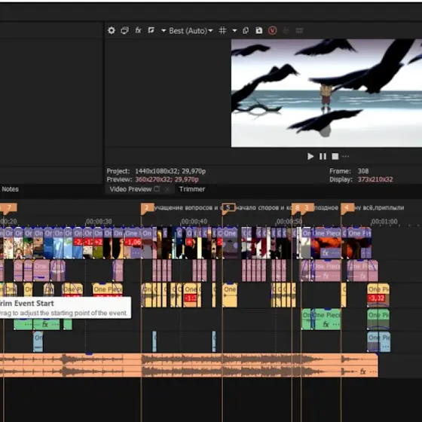Jump to timeline marker 7
Screen dimensions: 422x422
coord(9,207)
